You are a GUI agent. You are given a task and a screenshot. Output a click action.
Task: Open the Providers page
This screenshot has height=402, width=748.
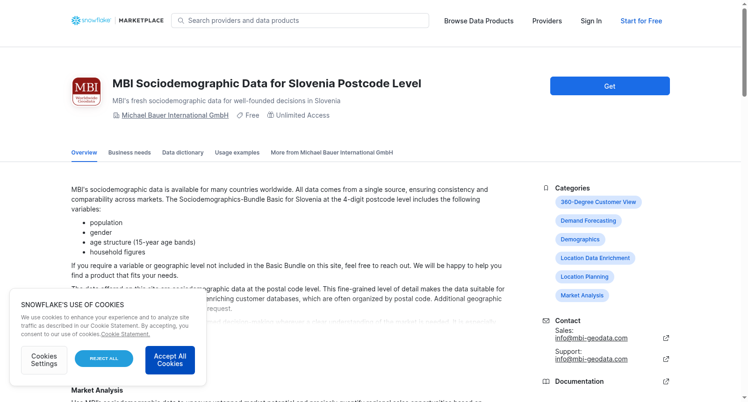[x=547, y=21]
